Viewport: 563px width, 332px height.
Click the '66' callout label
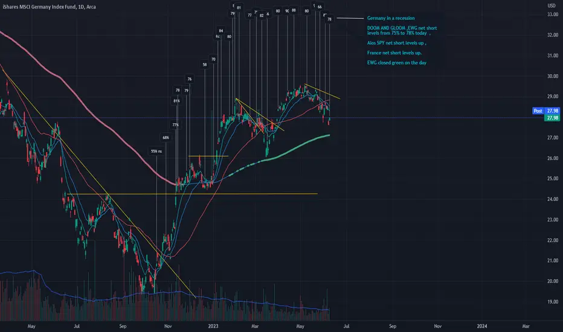tap(320, 7)
